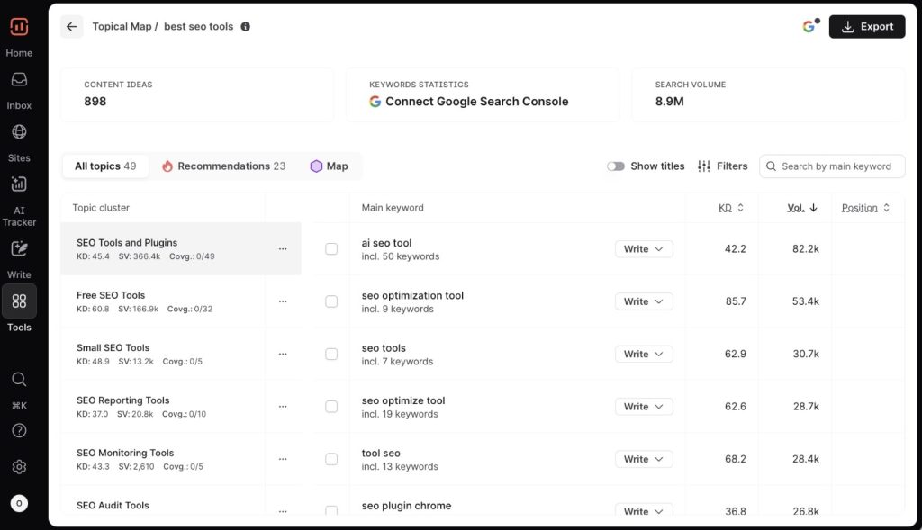
Task: Open more options for Small SEO Tools
Action: point(283,354)
